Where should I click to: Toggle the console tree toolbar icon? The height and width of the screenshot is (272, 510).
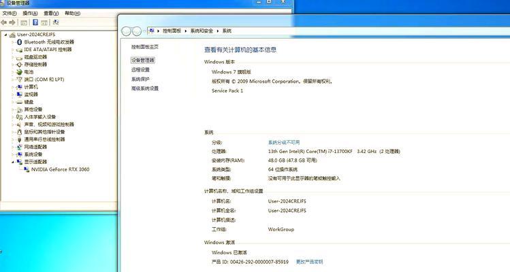(24, 22)
